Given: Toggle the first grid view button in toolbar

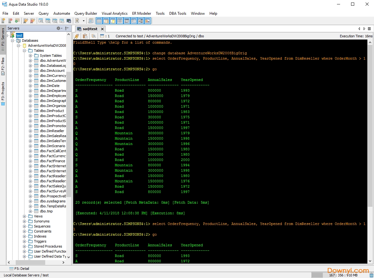Looking at the screenshot, I should point(99,21).
